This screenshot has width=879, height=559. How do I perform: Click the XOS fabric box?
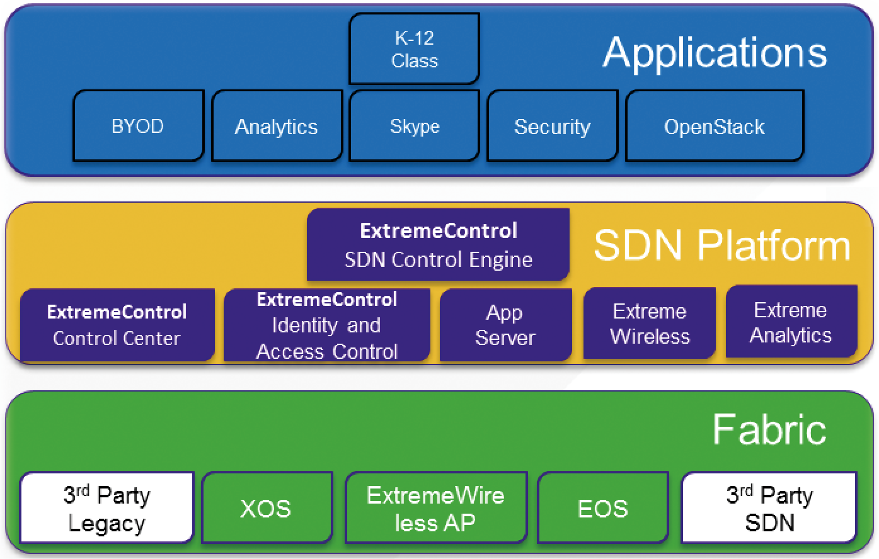coord(267,507)
